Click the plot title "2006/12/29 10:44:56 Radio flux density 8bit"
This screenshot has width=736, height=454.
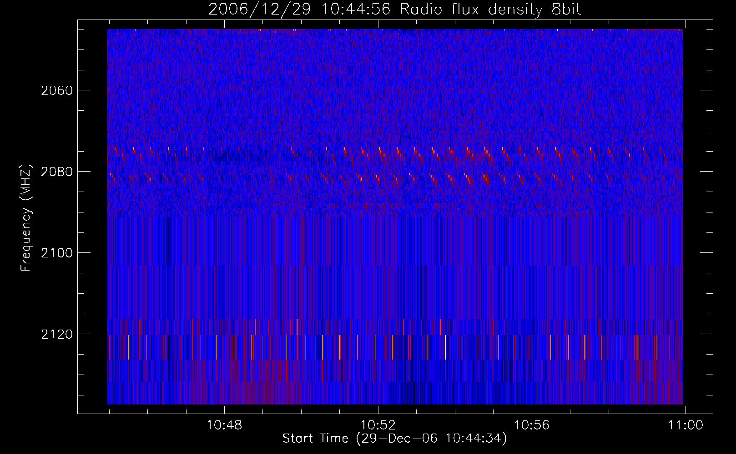click(395, 9)
